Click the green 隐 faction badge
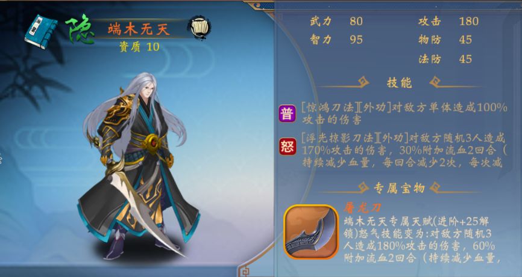522x277 pixels. 79,29
